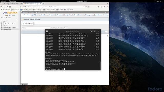164x92 pixels.
Task: Click the reload navigation panel icon
Action: pos(15,15)
